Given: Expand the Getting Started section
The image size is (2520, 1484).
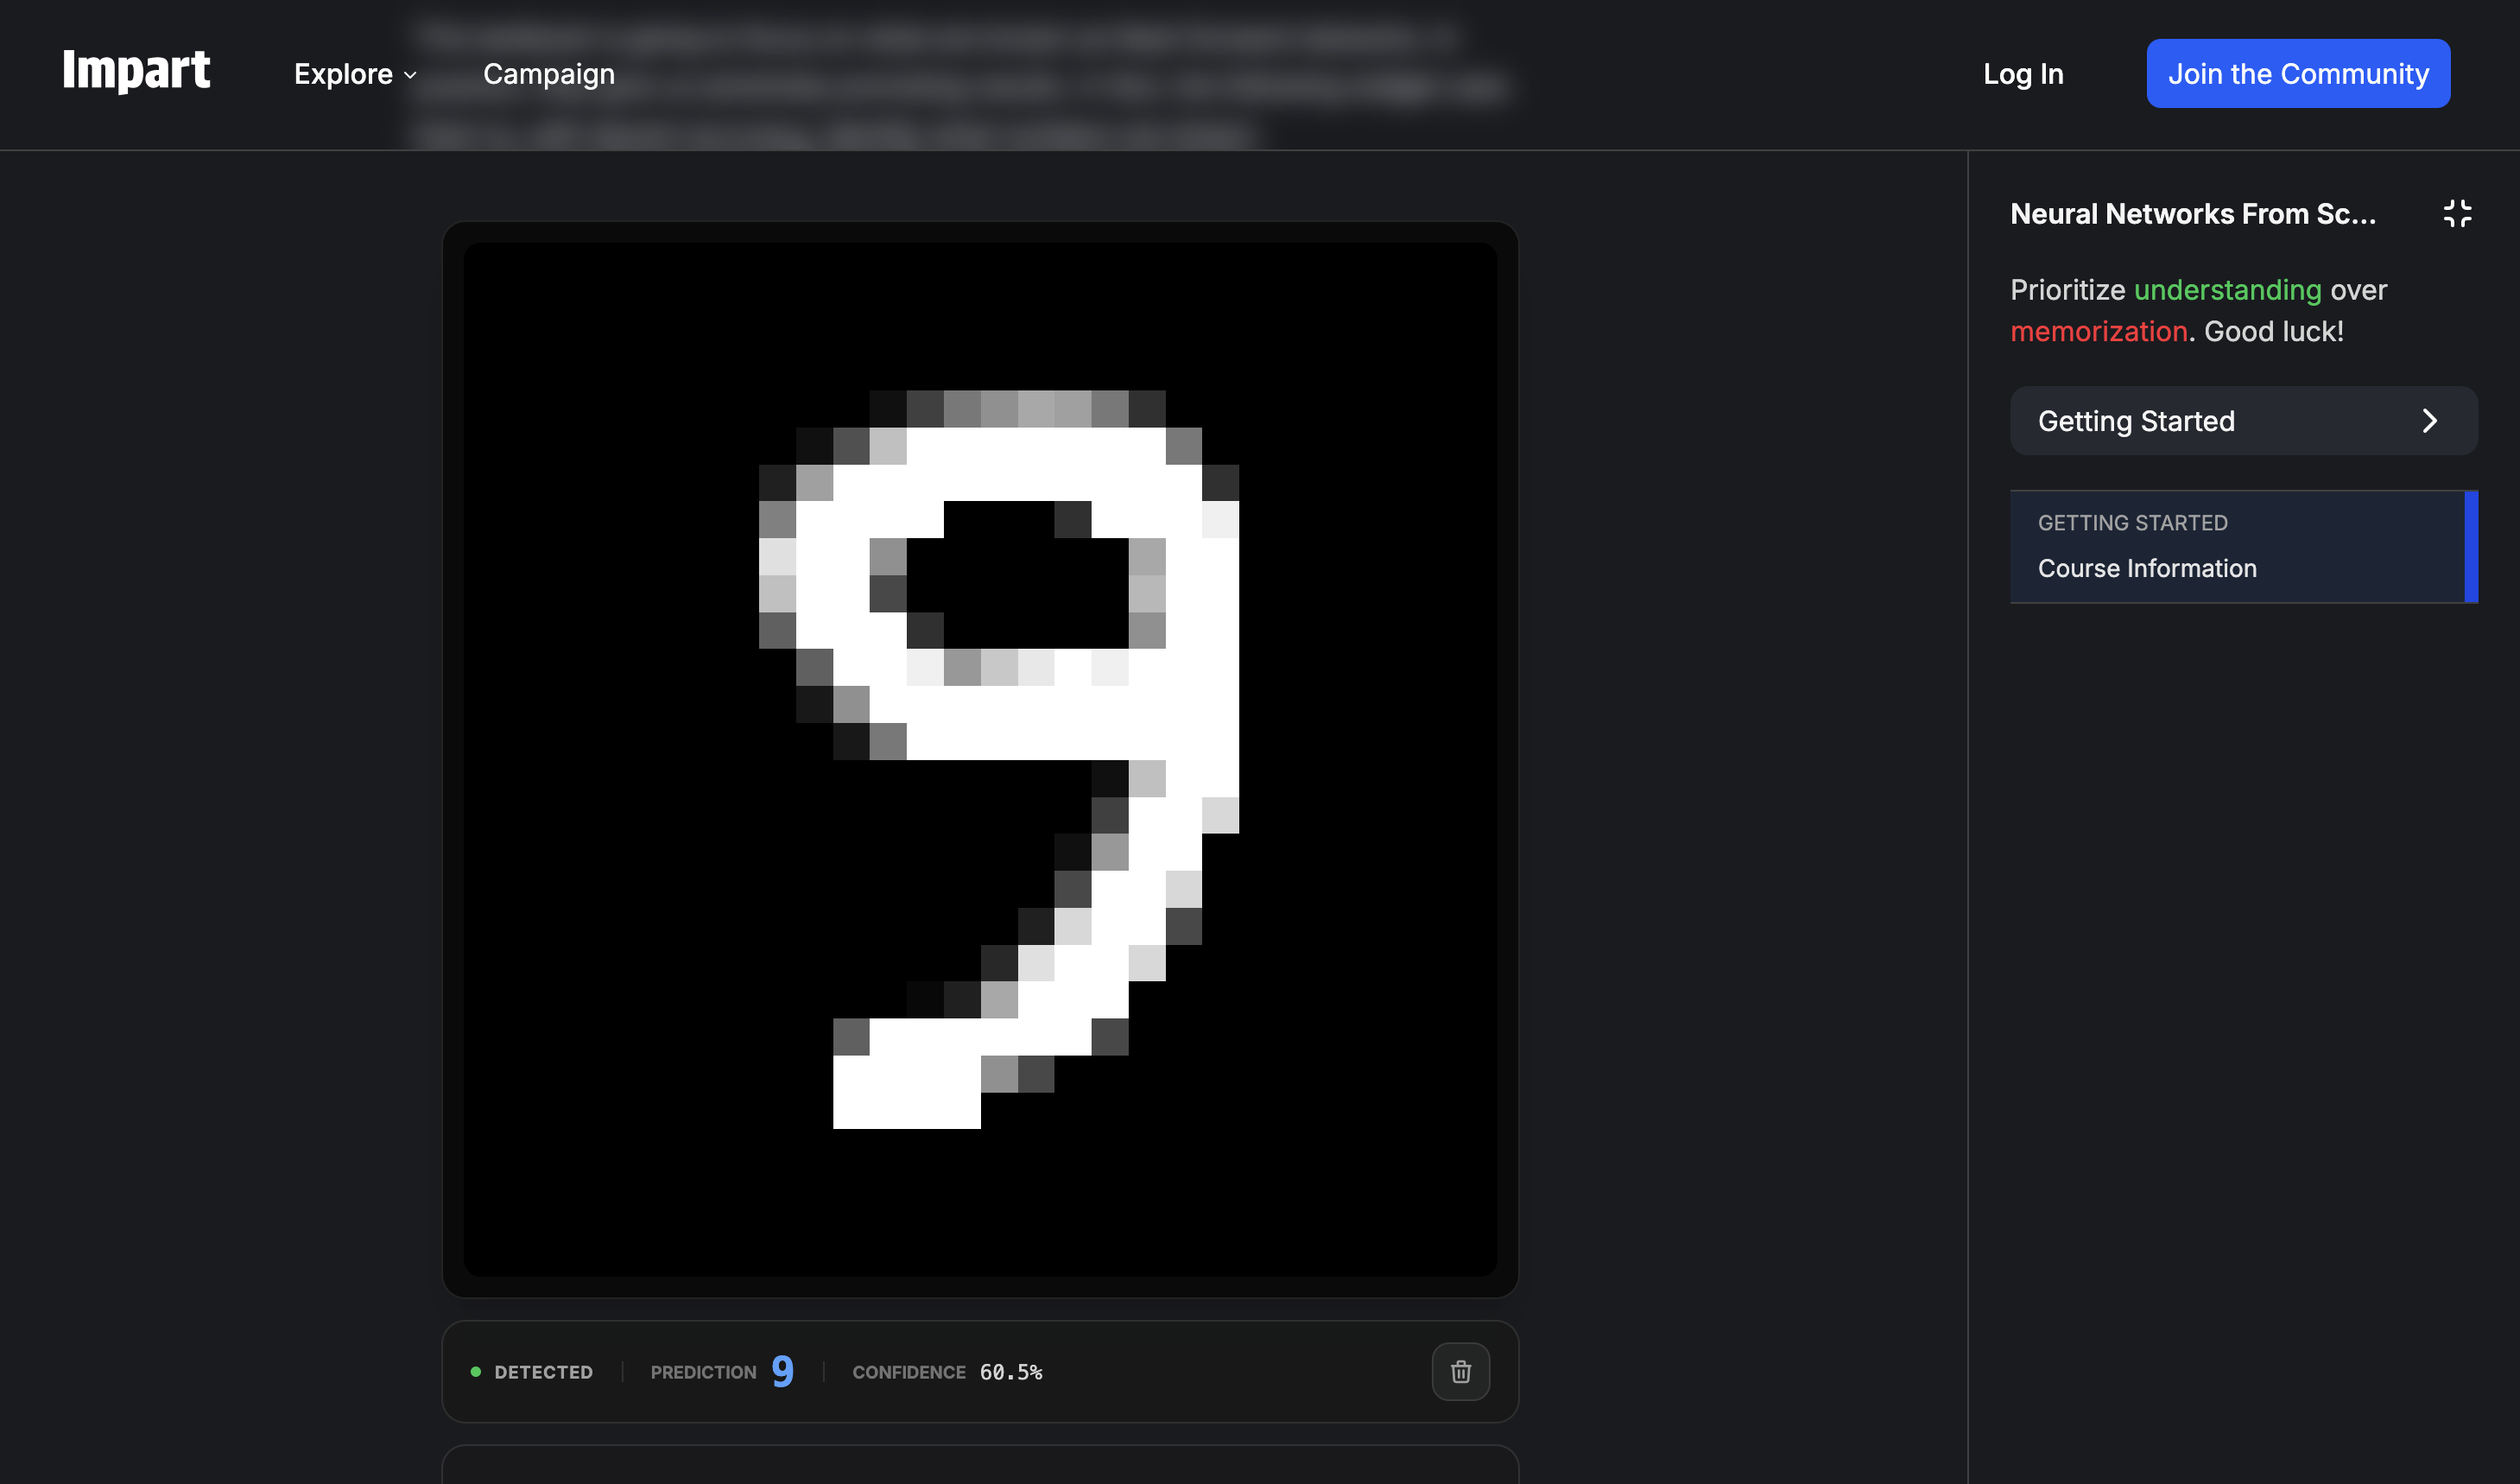Looking at the screenshot, I should (x=2137, y=421).
